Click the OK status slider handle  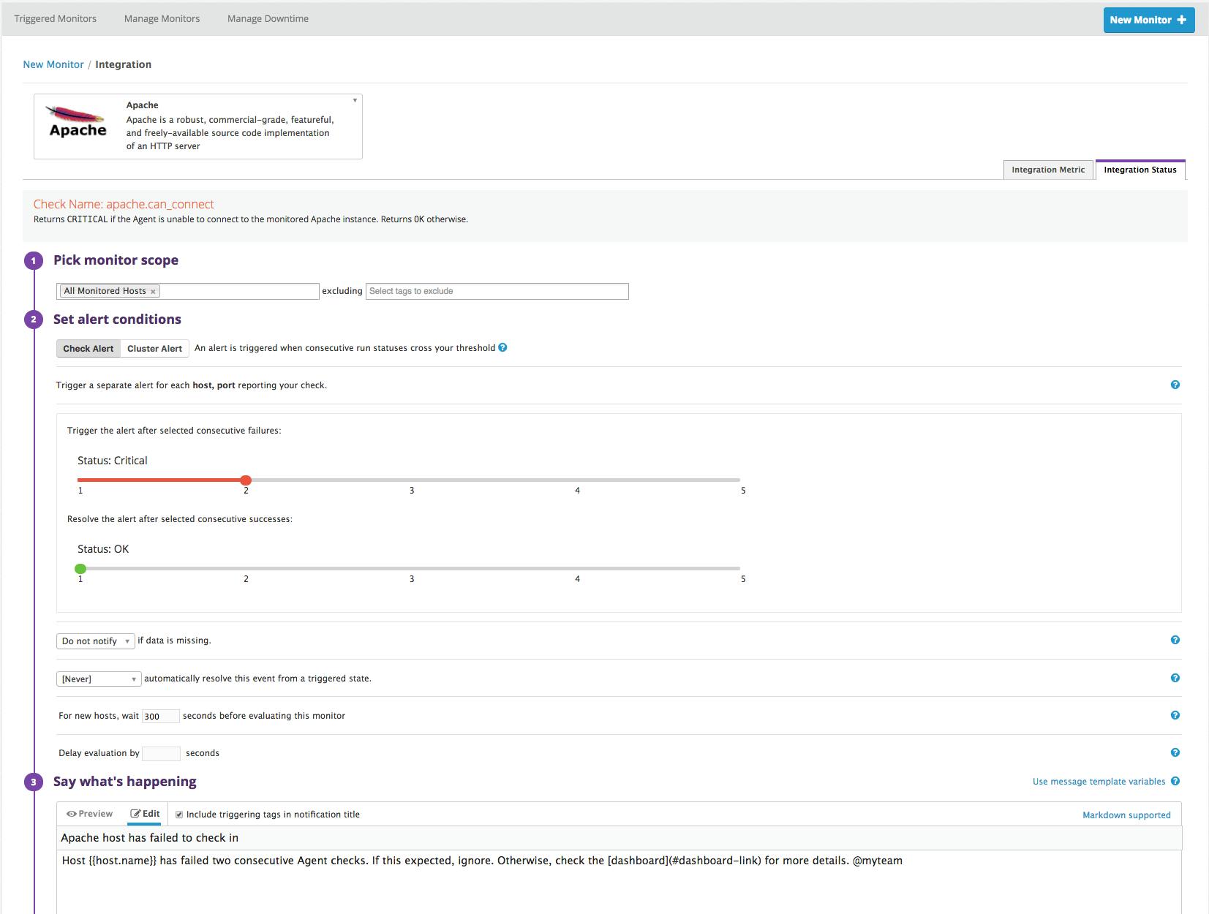pyautogui.click(x=80, y=569)
